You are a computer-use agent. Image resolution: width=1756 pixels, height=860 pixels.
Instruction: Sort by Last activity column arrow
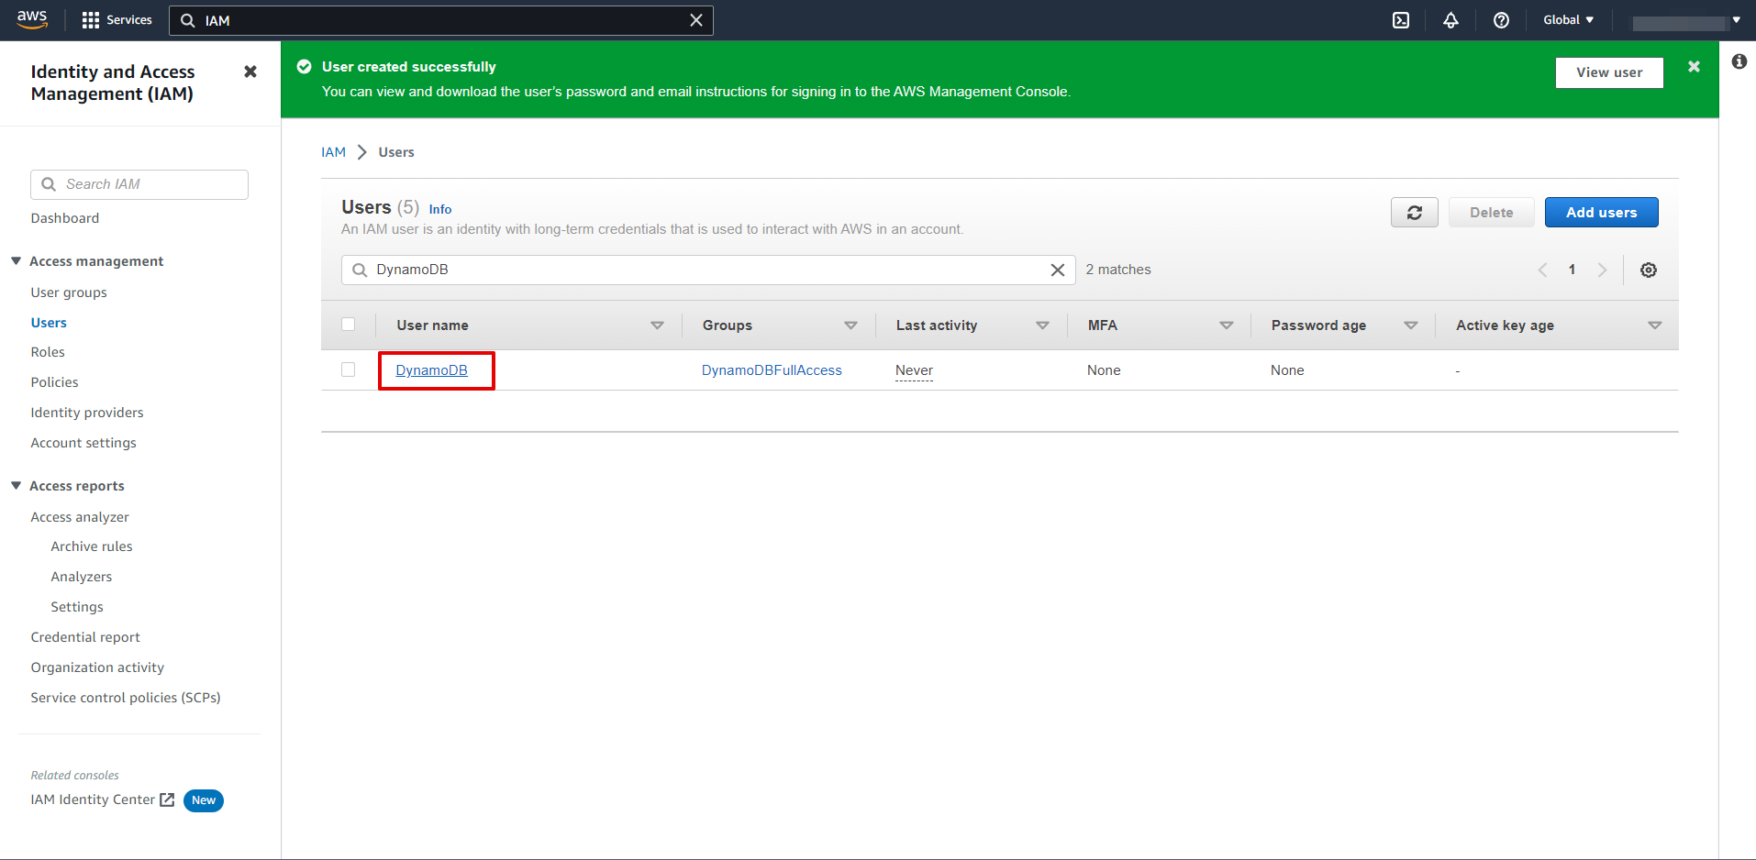click(x=1042, y=325)
